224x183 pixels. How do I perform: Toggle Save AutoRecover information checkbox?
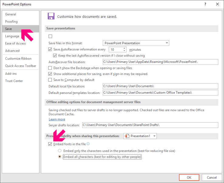(50, 50)
